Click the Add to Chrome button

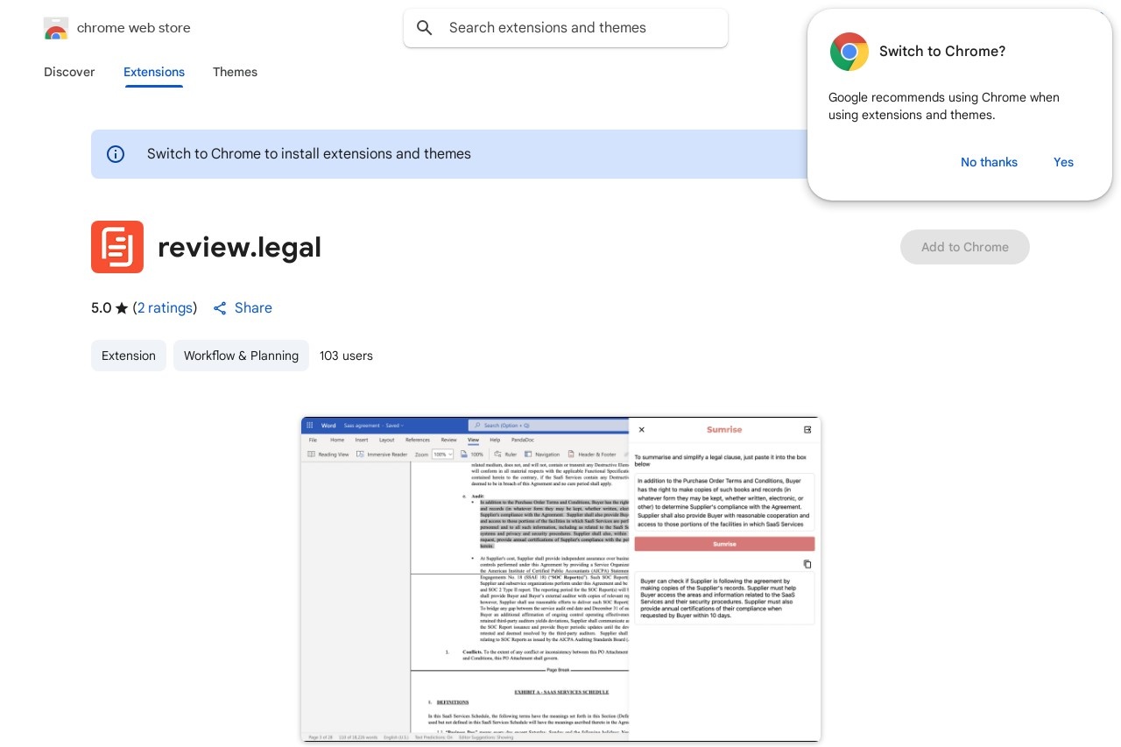[x=965, y=247]
